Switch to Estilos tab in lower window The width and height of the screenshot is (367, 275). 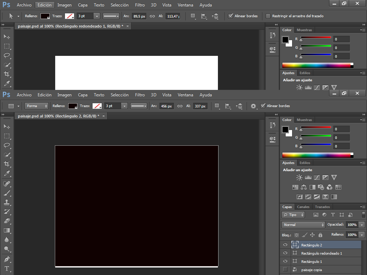click(305, 163)
